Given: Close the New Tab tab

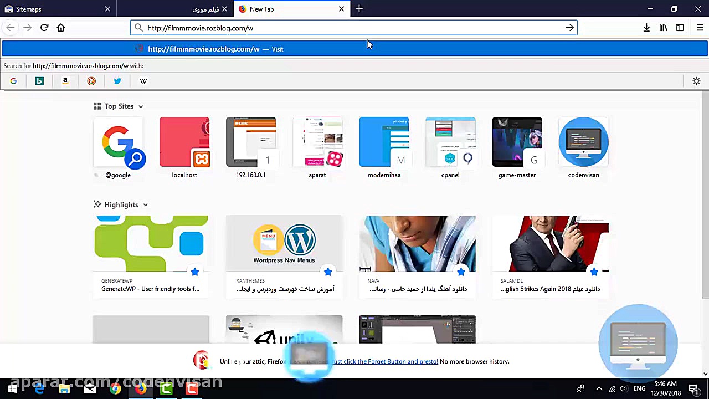Looking at the screenshot, I should (341, 9).
